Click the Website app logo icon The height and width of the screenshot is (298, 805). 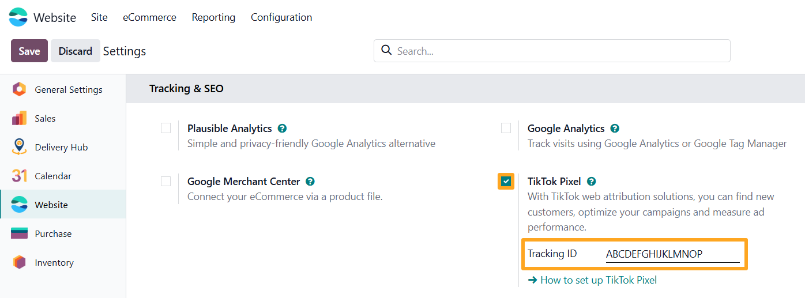(18, 17)
